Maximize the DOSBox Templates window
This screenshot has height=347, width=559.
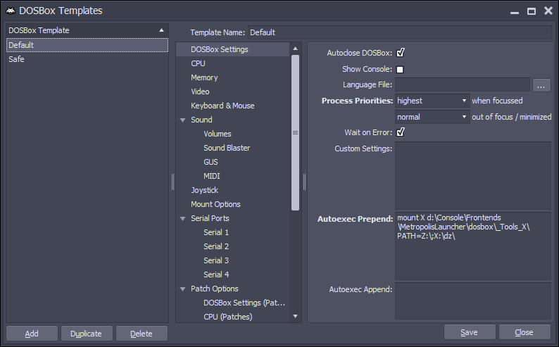click(532, 11)
